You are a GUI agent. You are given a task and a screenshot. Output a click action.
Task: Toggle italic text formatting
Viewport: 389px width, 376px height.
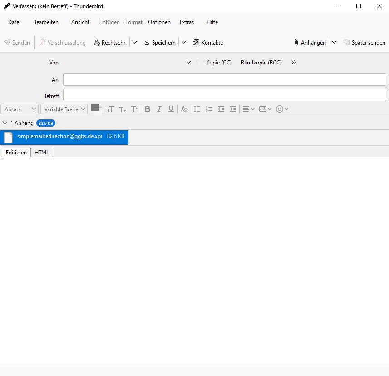tap(159, 109)
